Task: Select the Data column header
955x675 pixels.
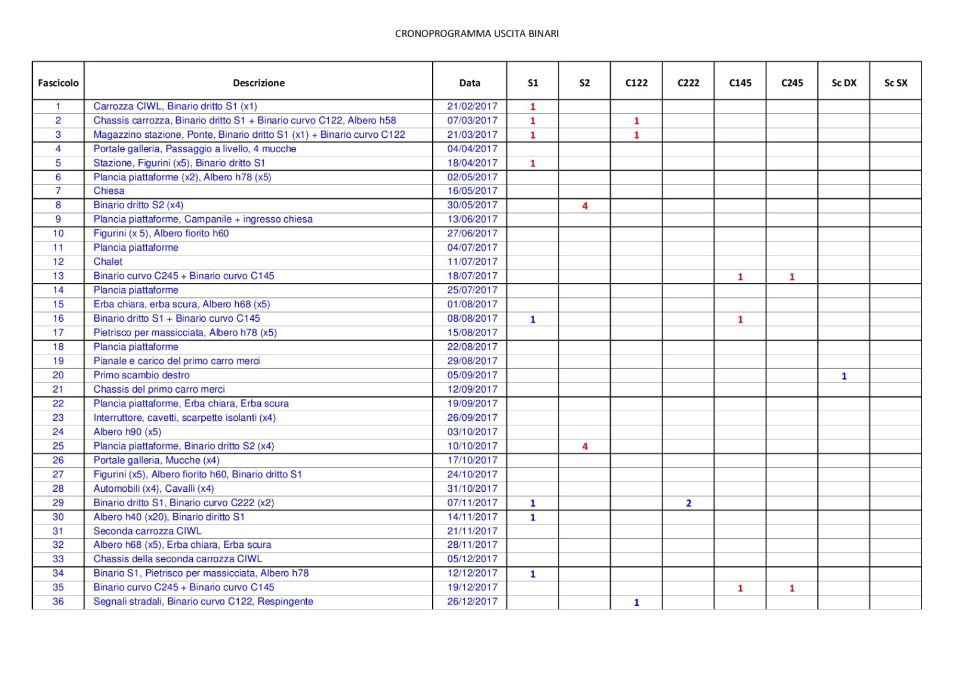Action: tap(469, 83)
